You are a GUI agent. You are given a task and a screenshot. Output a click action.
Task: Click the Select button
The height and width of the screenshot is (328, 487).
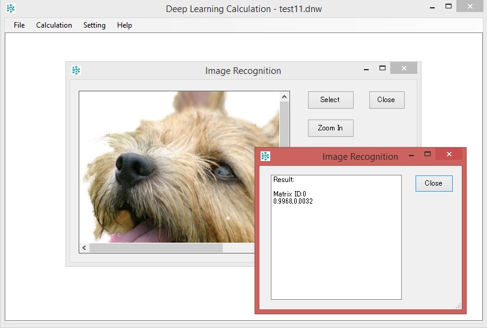pos(330,100)
